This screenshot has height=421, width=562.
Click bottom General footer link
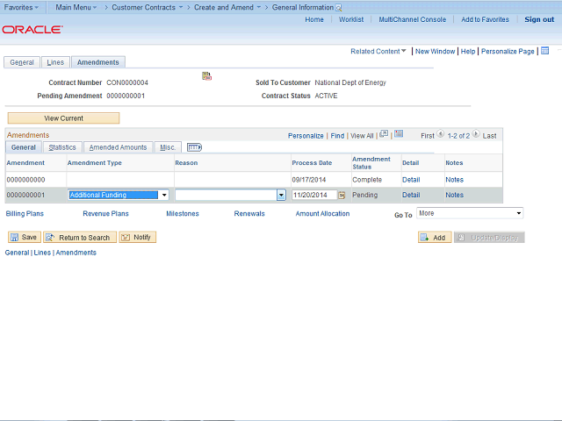click(x=17, y=253)
